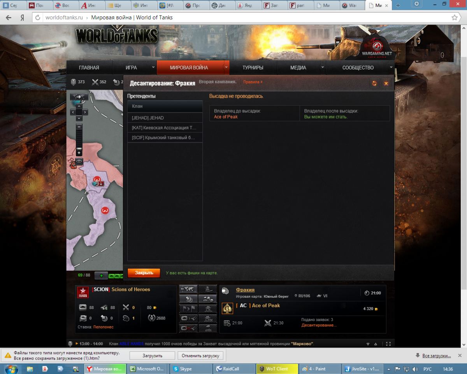Click the refresh icon in landing dialog header
This screenshot has width=467, height=374.
click(374, 83)
